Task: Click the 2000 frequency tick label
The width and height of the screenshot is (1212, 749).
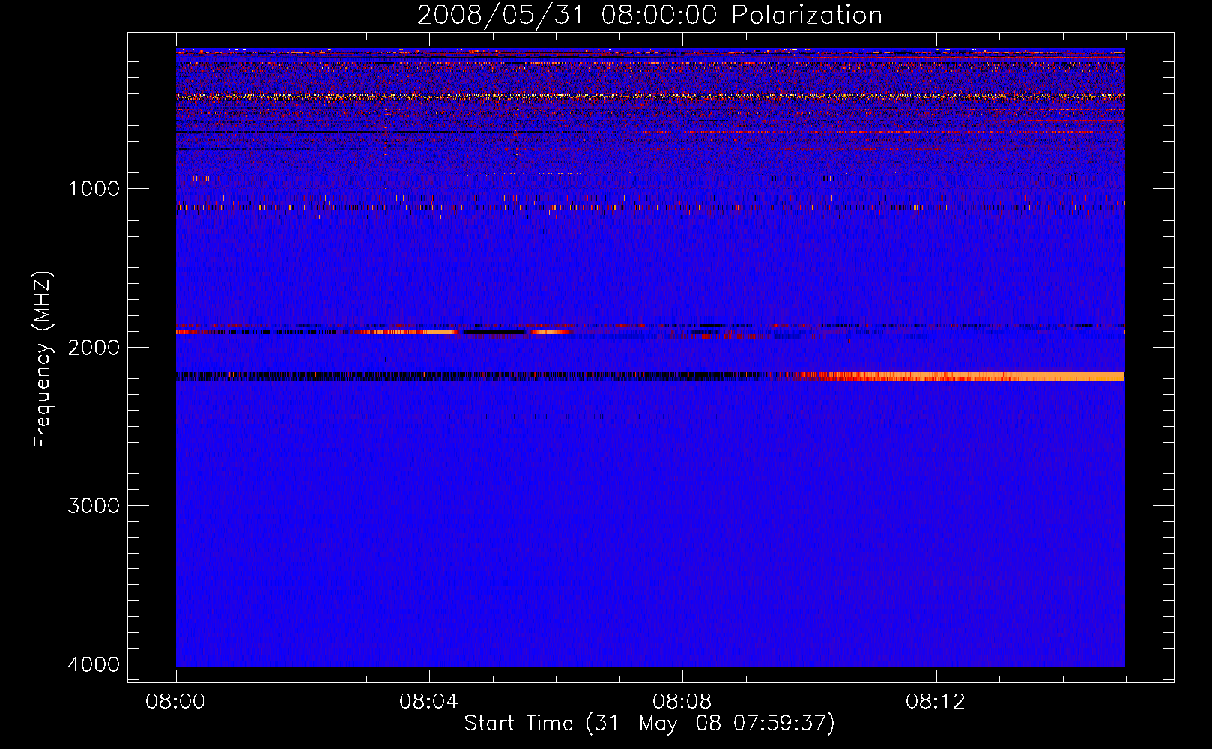Action: (x=94, y=348)
